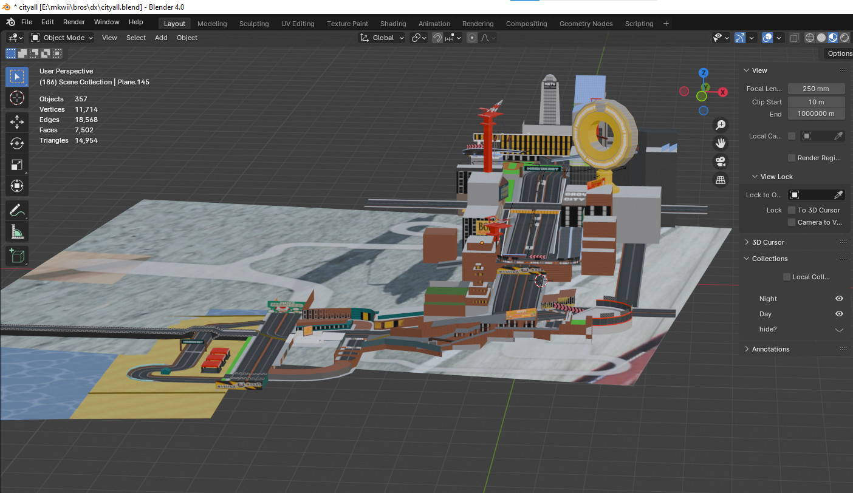This screenshot has height=493, width=853.
Task: Choose the Annotate pencil tool
Action: [17, 211]
